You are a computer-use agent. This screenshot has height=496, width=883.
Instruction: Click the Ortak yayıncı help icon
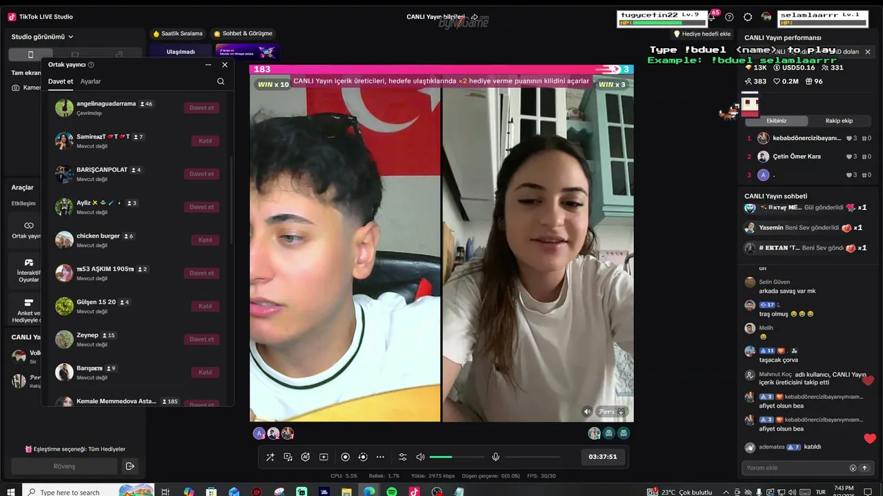point(91,65)
